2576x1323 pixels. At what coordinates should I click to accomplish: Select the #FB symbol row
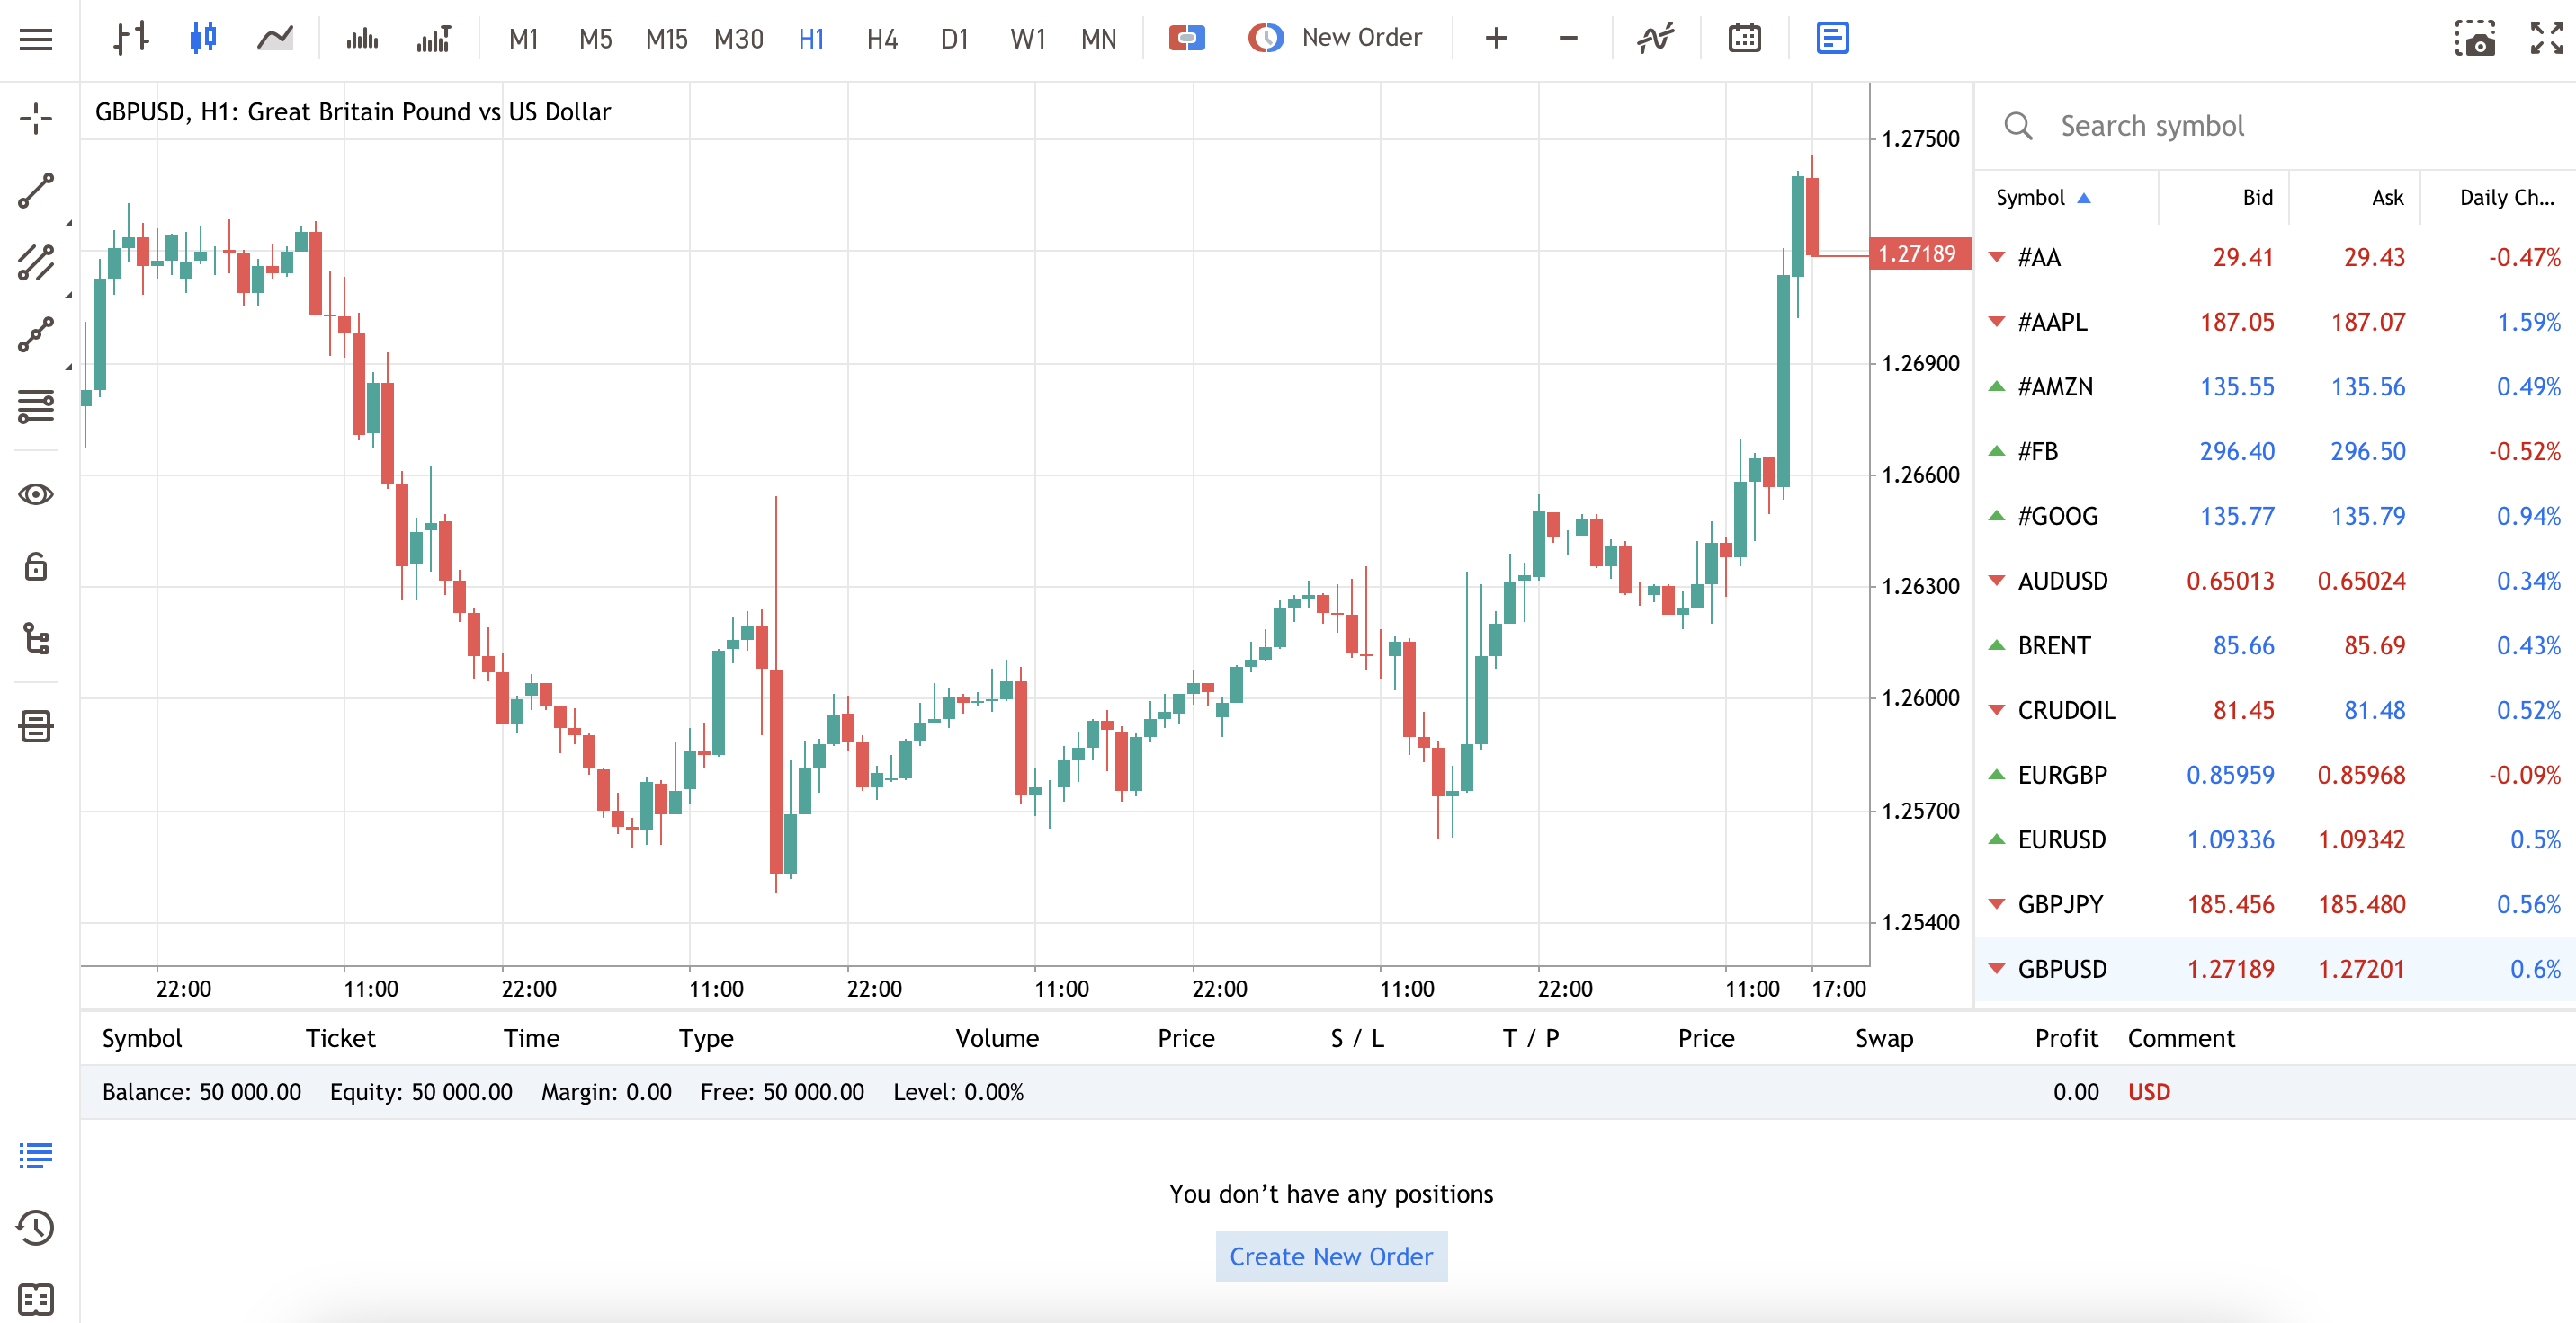pos(2275,452)
